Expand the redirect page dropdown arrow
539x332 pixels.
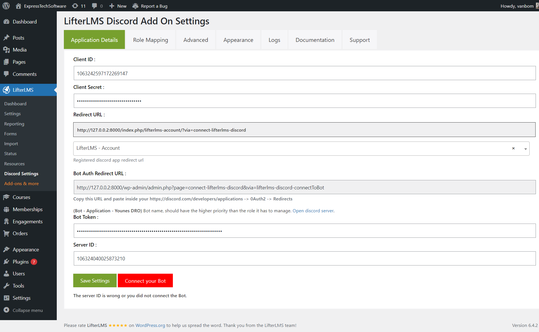pyautogui.click(x=525, y=149)
